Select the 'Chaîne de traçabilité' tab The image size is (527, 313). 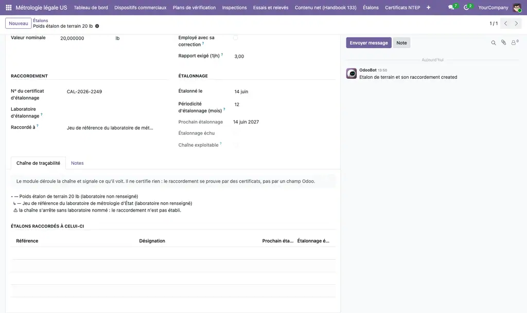point(38,163)
